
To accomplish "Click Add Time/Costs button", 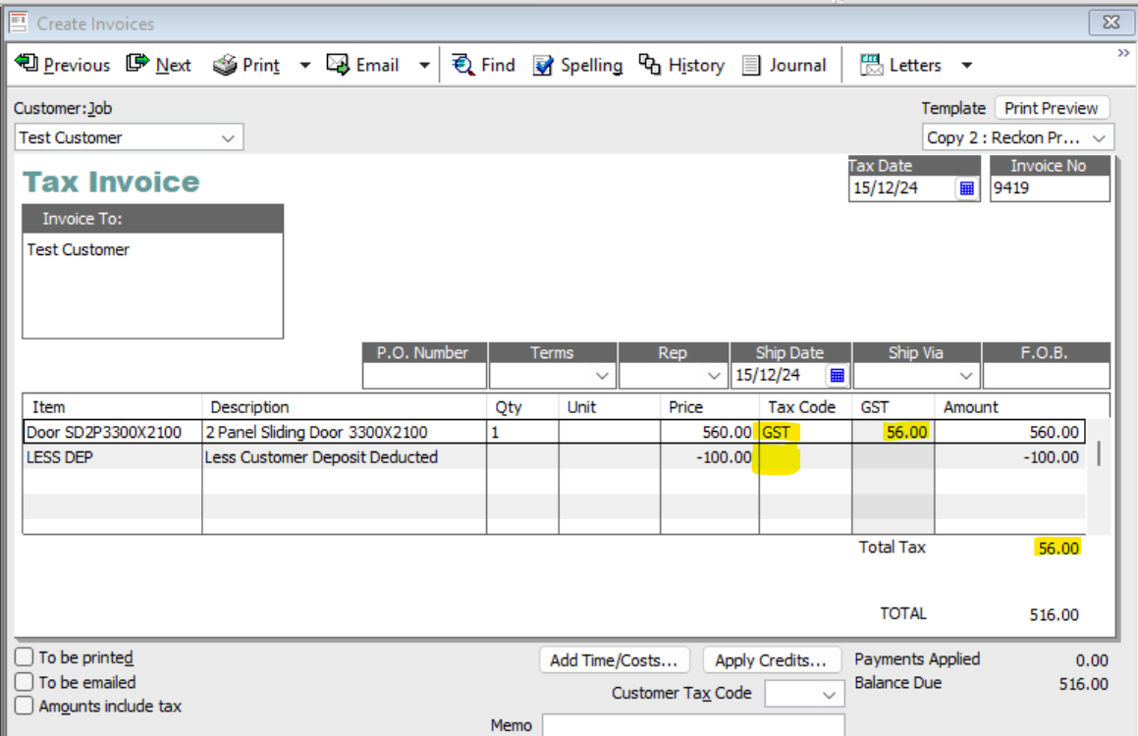I will tap(614, 659).
